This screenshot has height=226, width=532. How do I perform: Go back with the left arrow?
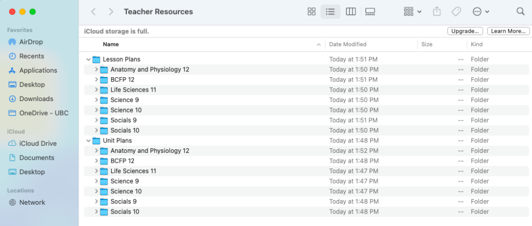pos(94,11)
